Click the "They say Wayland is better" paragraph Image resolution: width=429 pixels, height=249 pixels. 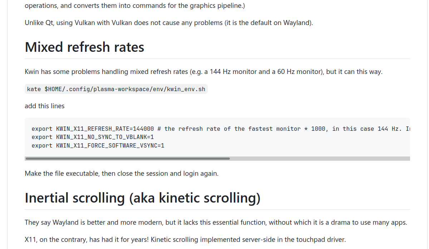216,223
